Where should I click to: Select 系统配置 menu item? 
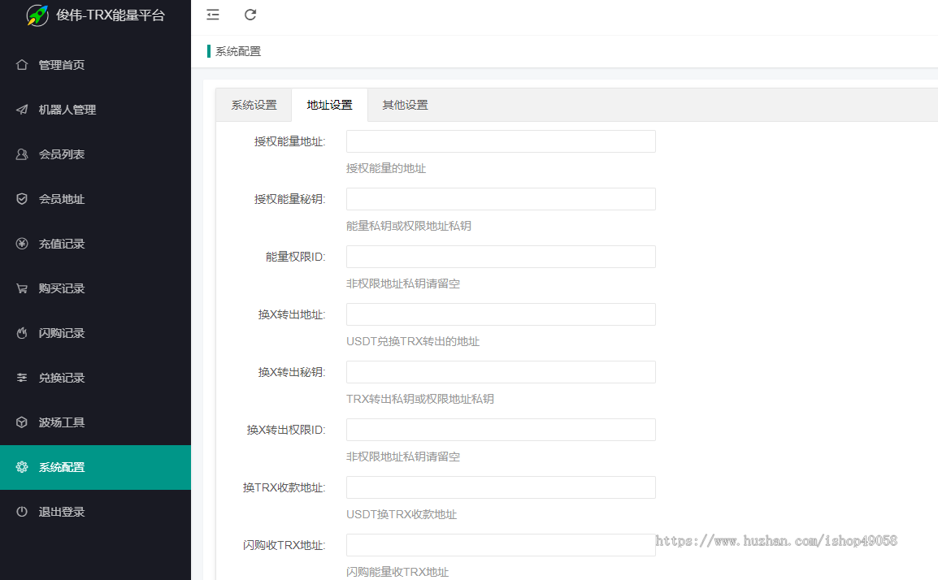tap(96, 467)
